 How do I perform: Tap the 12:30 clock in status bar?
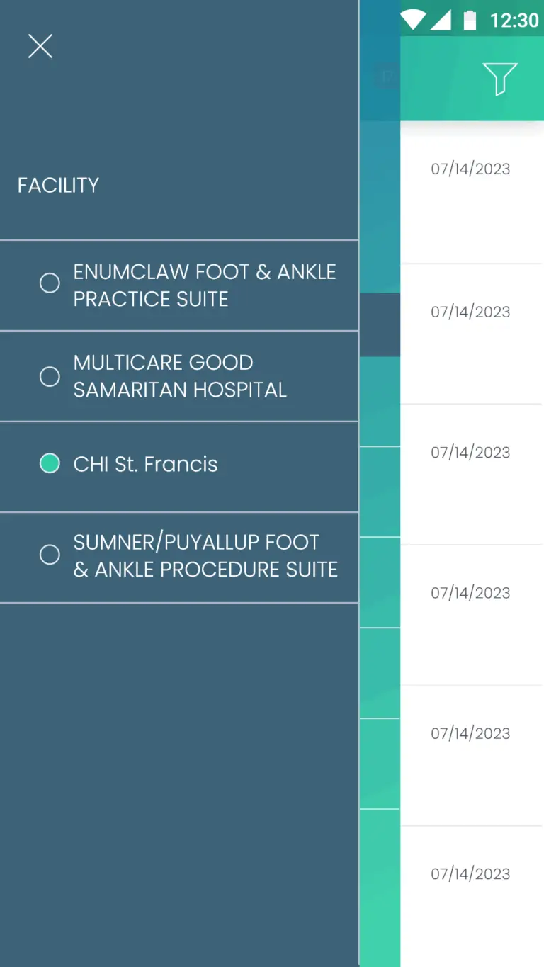514,20
